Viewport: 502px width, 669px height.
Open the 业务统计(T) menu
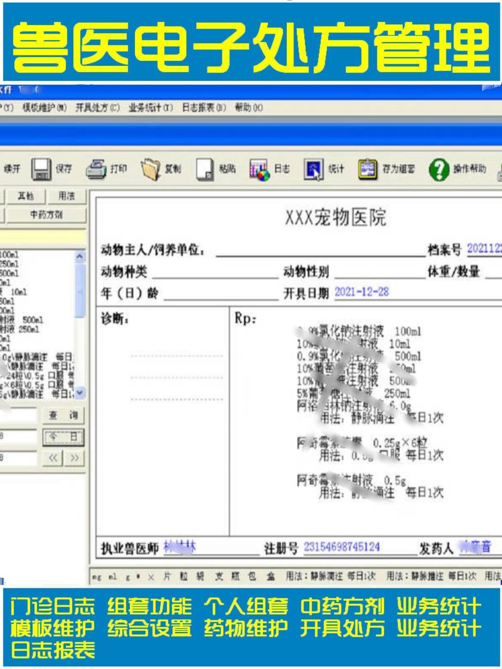[x=151, y=108]
